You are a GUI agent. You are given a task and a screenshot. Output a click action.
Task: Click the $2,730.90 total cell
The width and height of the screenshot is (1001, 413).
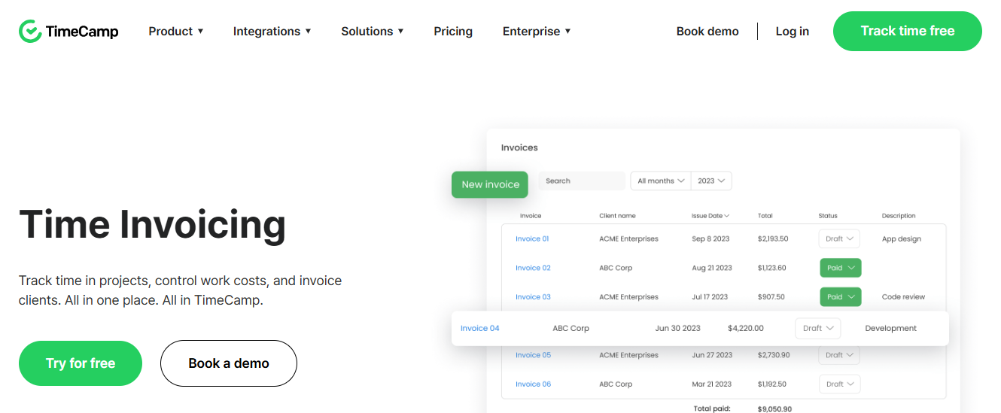click(x=774, y=355)
